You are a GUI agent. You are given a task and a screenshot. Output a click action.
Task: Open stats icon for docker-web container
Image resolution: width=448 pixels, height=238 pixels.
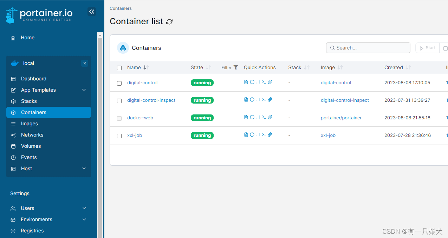(258, 117)
